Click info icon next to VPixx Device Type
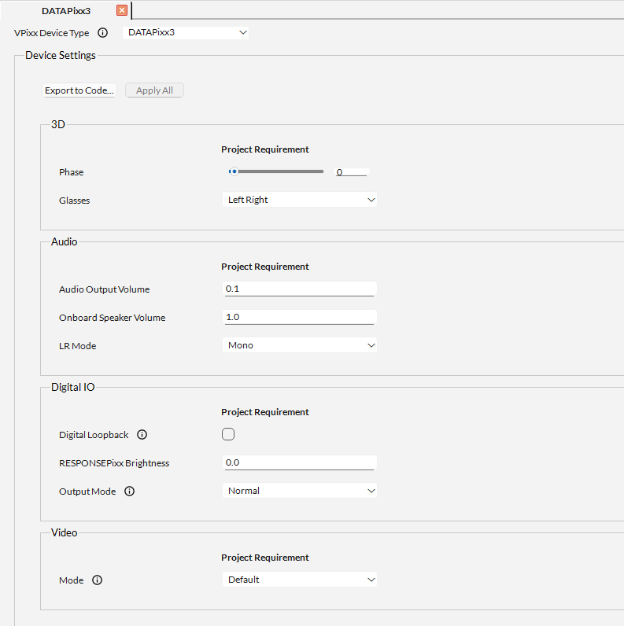This screenshot has height=626, width=624. click(102, 33)
